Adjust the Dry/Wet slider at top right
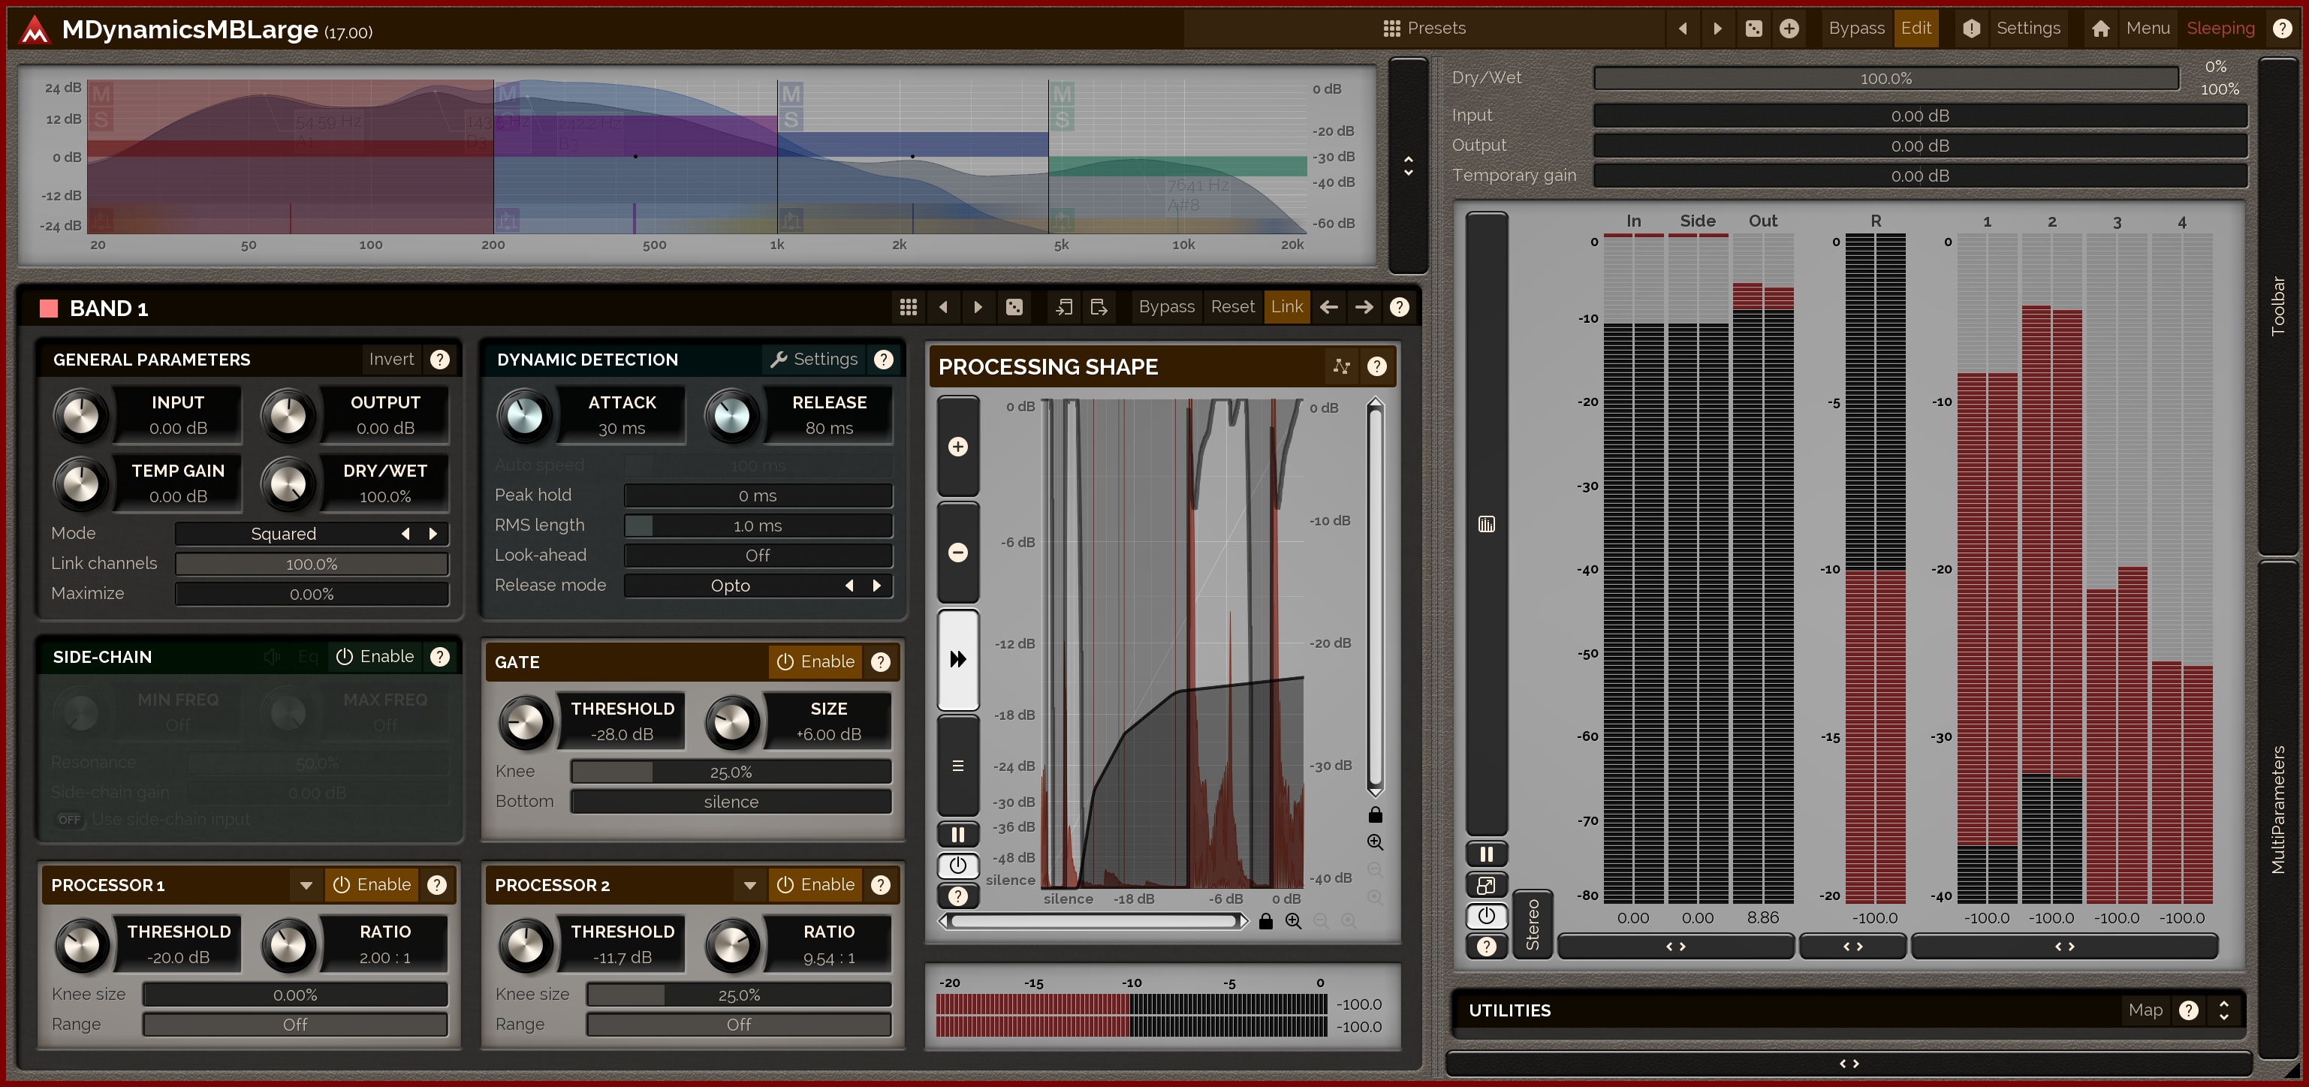 pos(1885,79)
